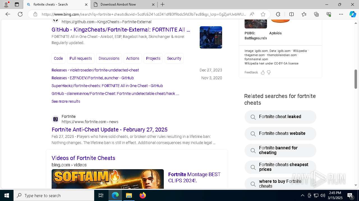Open the Windows Start menu
Viewport: 359px width, 201px height.
click(x=7, y=195)
